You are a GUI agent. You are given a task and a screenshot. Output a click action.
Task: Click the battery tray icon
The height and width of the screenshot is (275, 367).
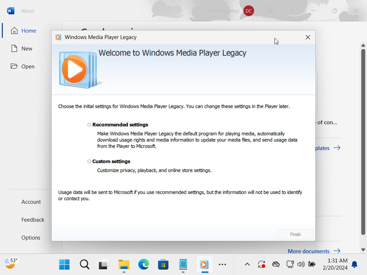click(x=311, y=264)
